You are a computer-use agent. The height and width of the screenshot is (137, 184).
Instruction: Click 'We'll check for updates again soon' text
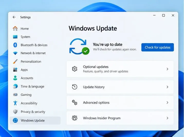[115, 49]
